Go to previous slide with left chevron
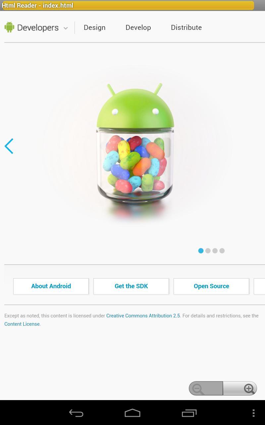Viewport: 265px width, 425px height. click(x=9, y=146)
